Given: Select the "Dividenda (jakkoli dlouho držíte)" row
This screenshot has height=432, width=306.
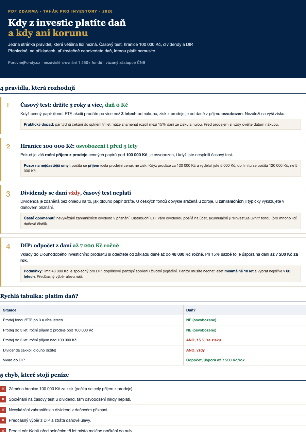Looking at the screenshot, I should pos(153,350).
